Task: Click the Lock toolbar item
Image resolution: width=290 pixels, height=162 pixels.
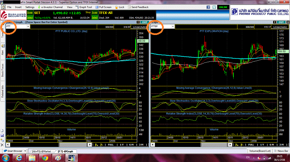Action: point(120,7)
